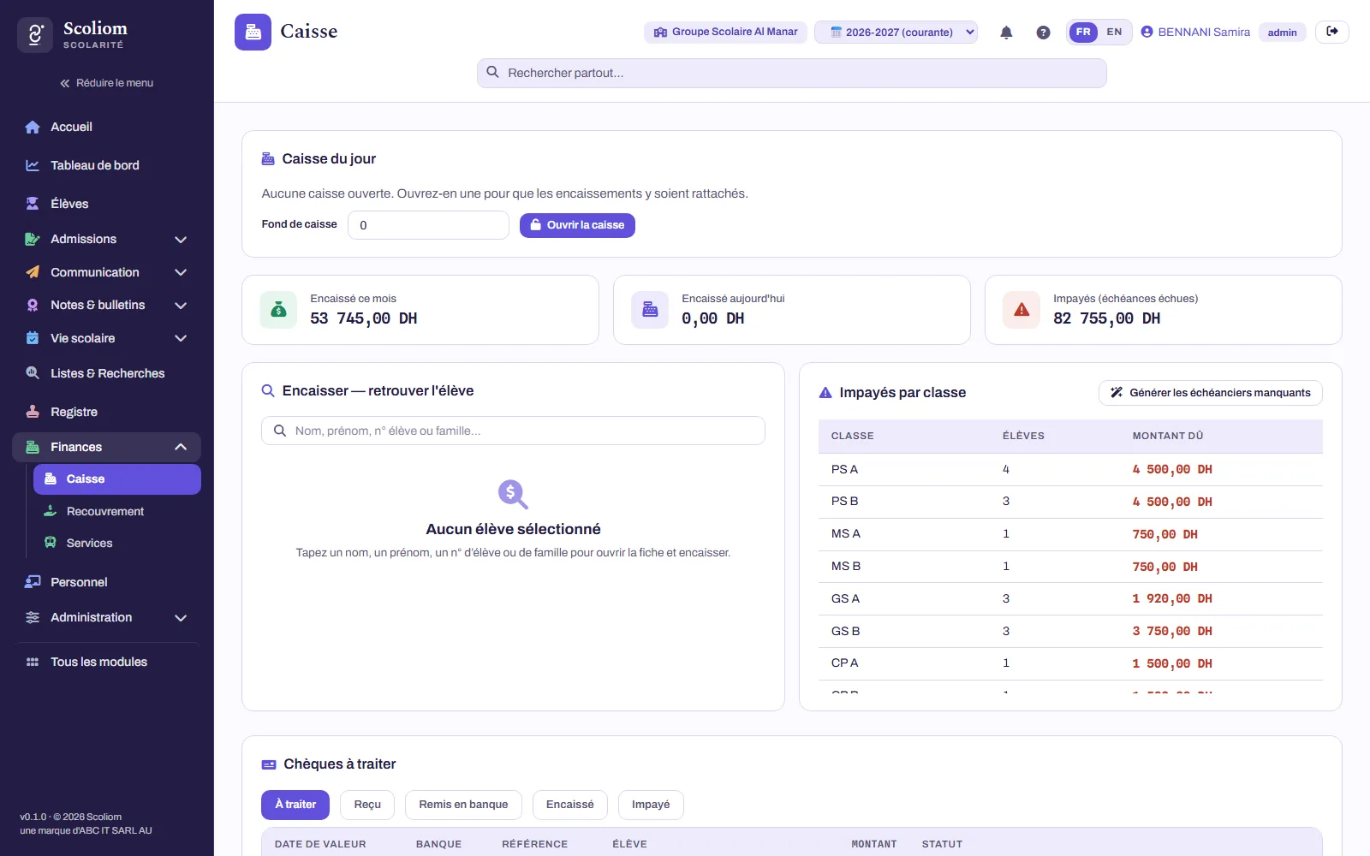The height and width of the screenshot is (856, 1370).
Task: Click Ouvrir la caisse button
Action: (x=577, y=225)
